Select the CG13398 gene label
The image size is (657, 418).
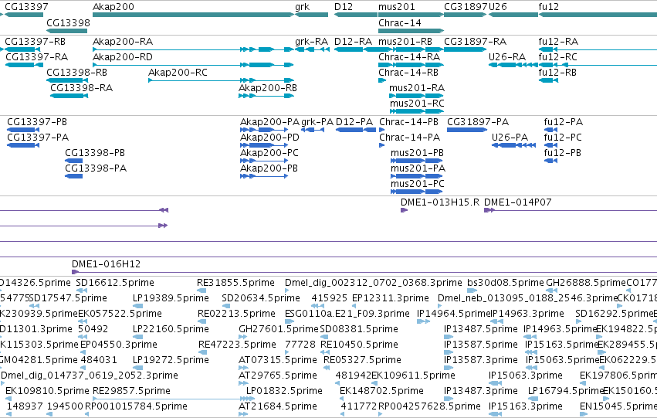[x=68, y=22]
